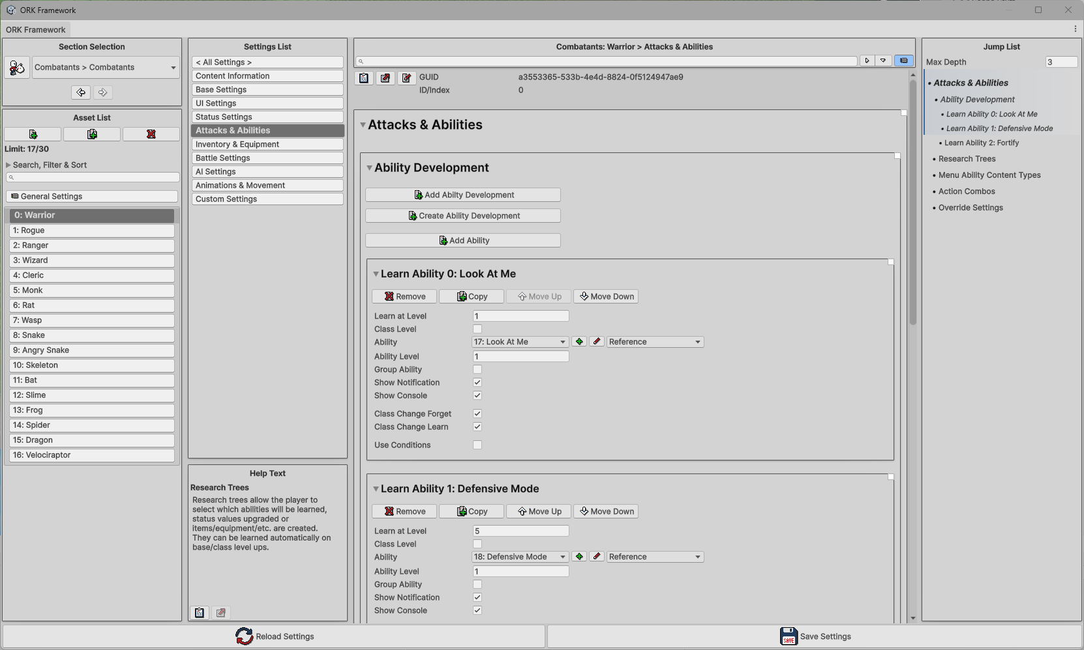
Task: Uncheck Show Console for Look At Me
Action: [x=477, y=395]
